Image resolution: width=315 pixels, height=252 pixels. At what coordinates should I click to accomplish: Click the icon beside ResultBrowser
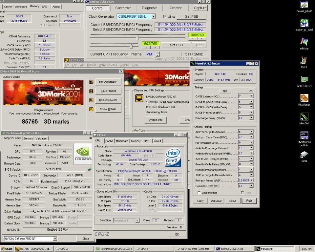pyautogui.click(x=91, y=100)
